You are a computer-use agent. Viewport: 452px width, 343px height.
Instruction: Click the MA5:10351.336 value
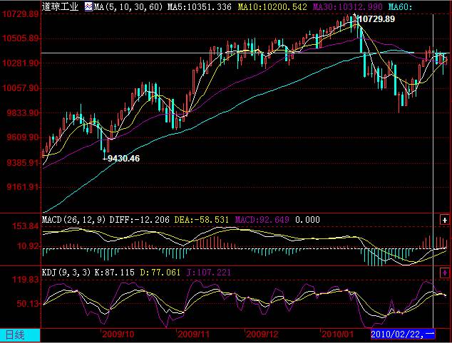coord(200,6)
